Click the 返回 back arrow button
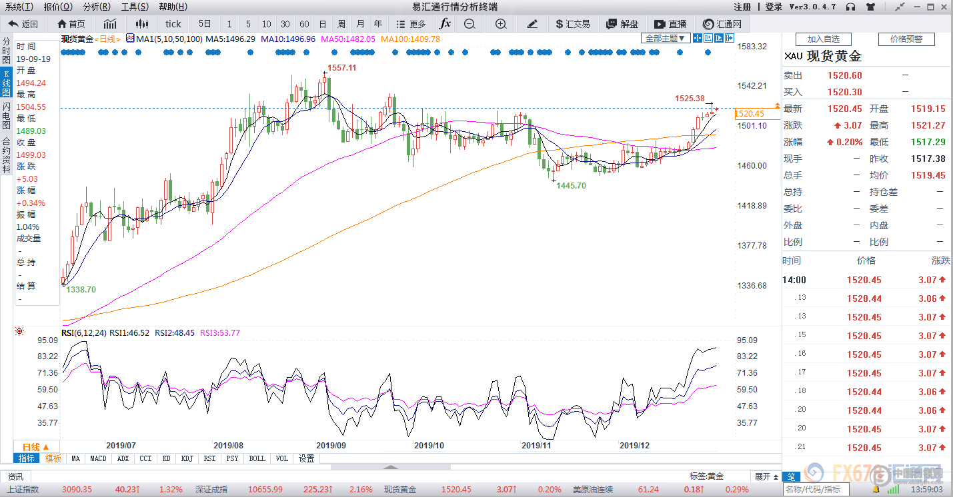The width and height of the screenshot is (953, 497). (23, 23)
